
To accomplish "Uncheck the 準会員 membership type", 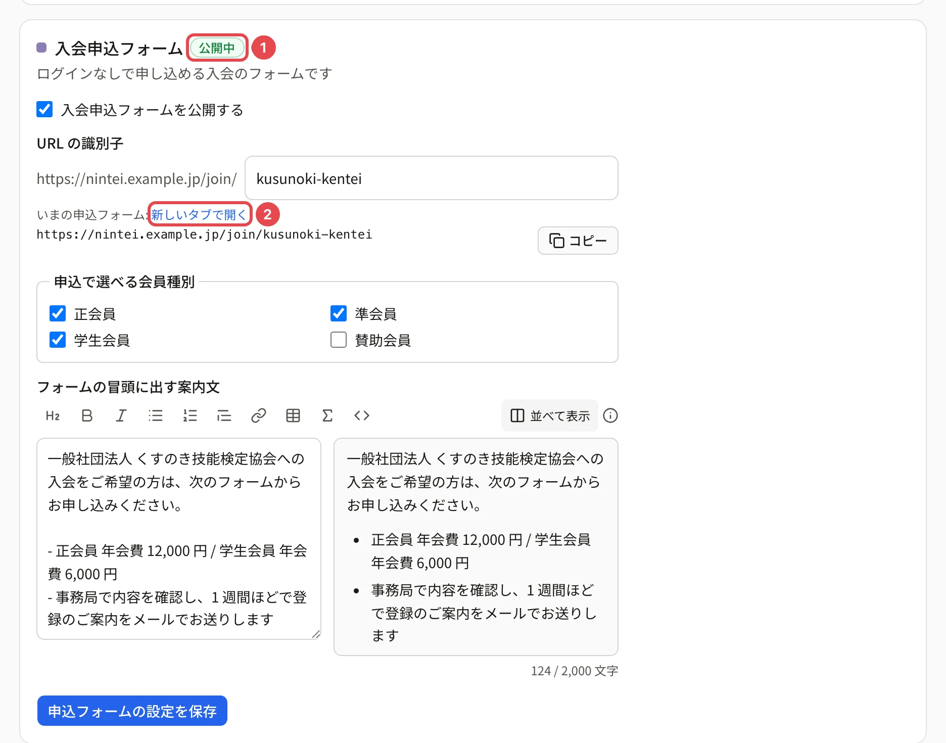I will tap(339, 313).
